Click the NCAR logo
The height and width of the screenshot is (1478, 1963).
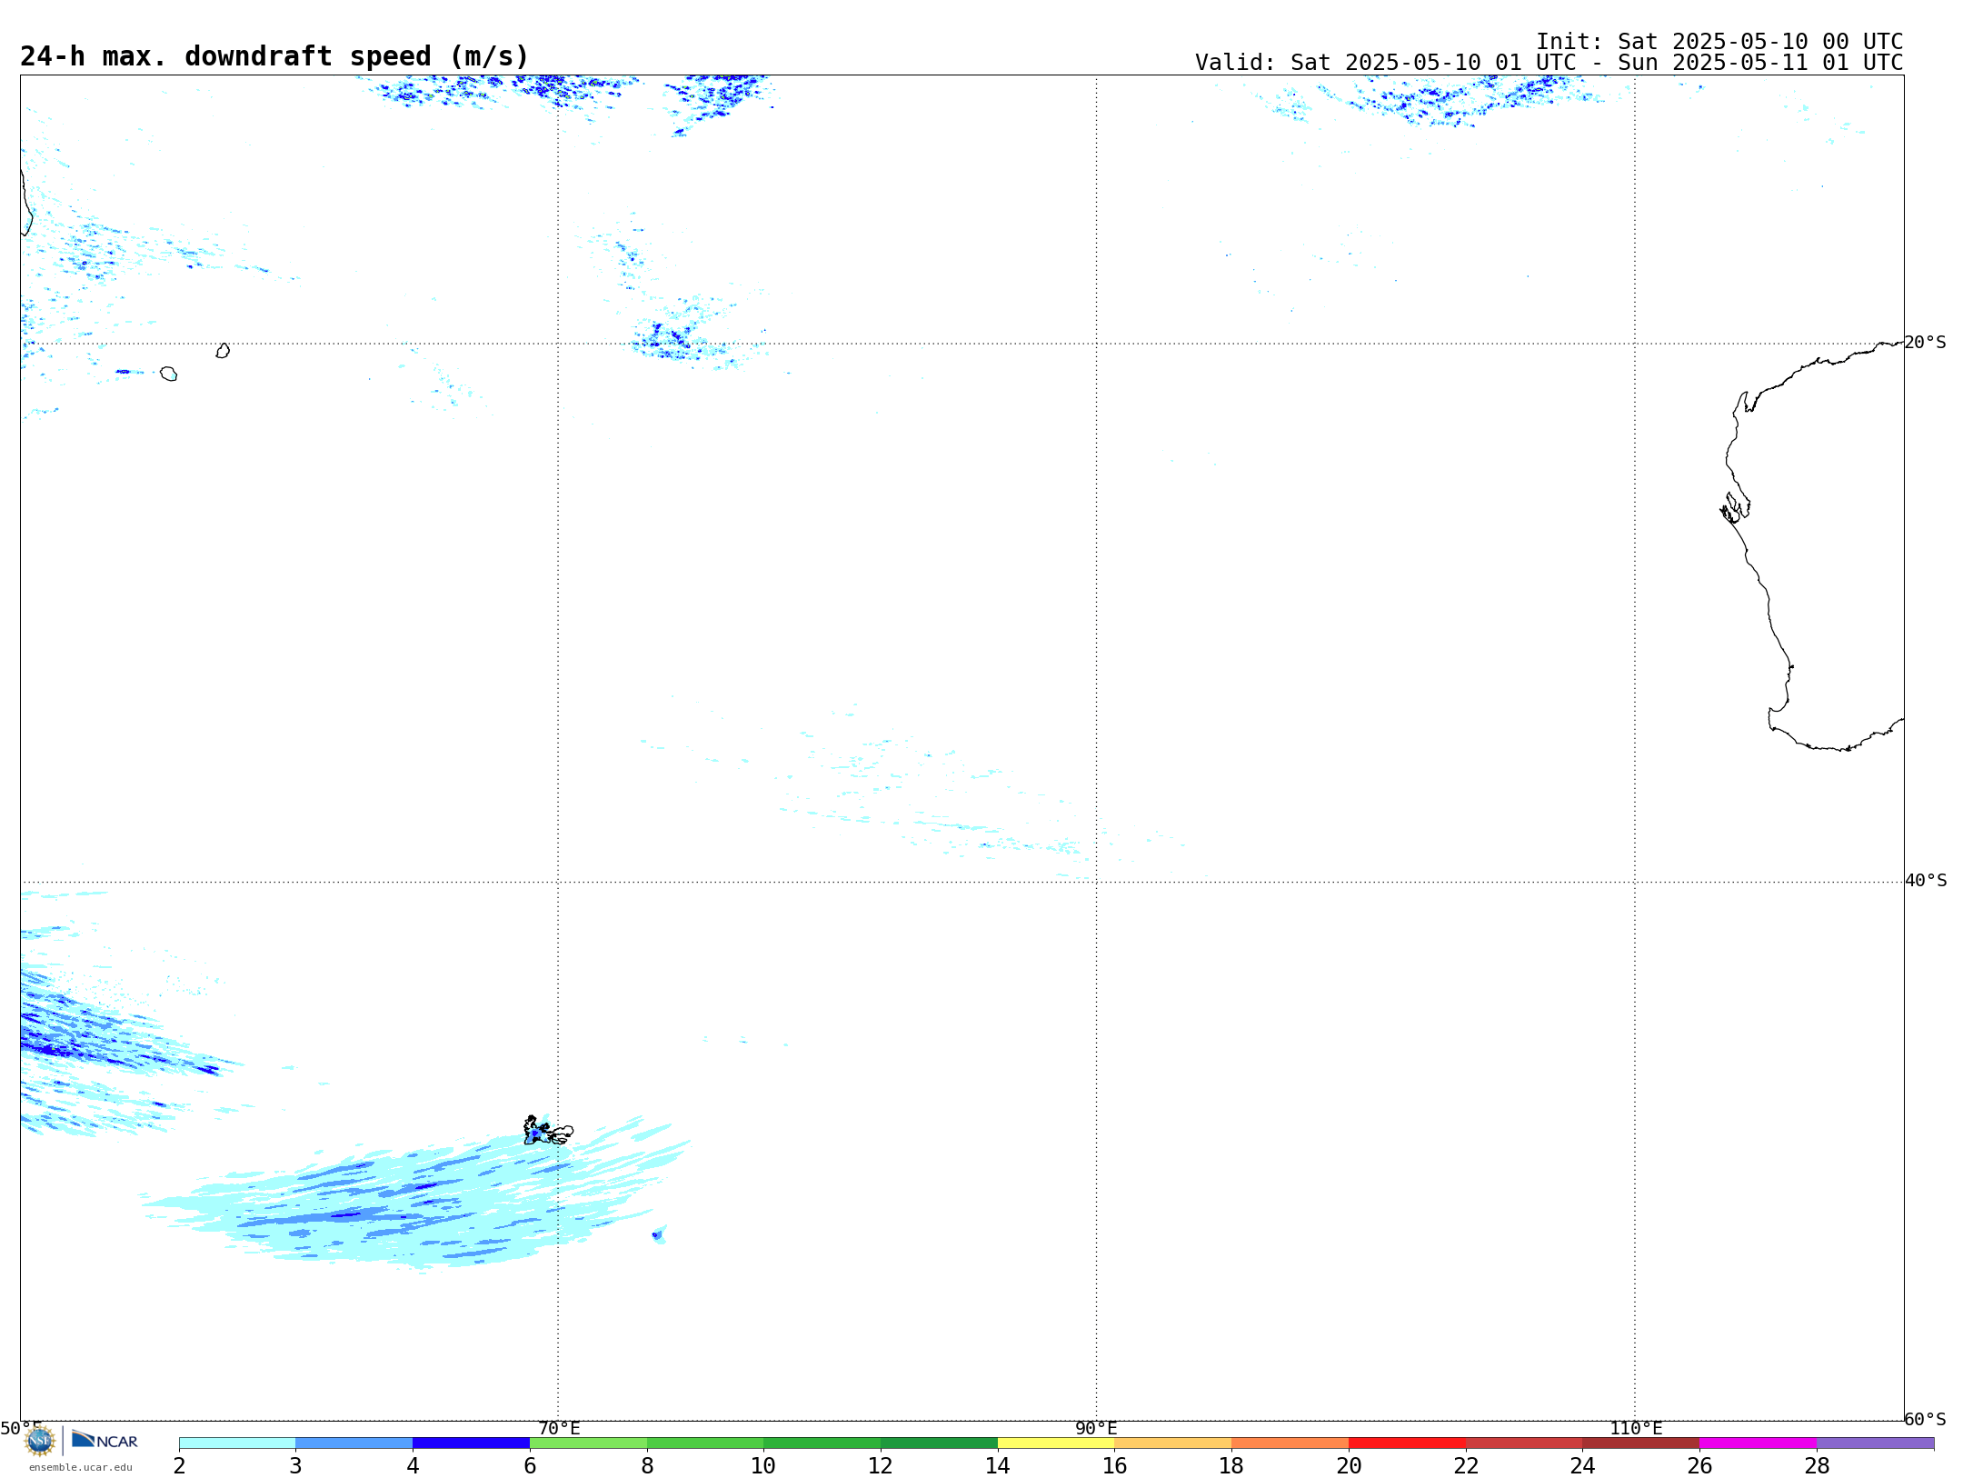click(105, 1440)
